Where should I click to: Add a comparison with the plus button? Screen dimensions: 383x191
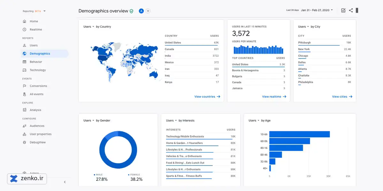[148, 11]
